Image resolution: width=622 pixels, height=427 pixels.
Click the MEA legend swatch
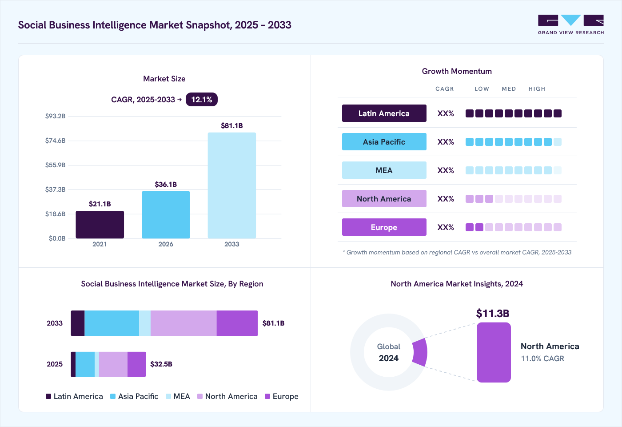click(168, 396)
